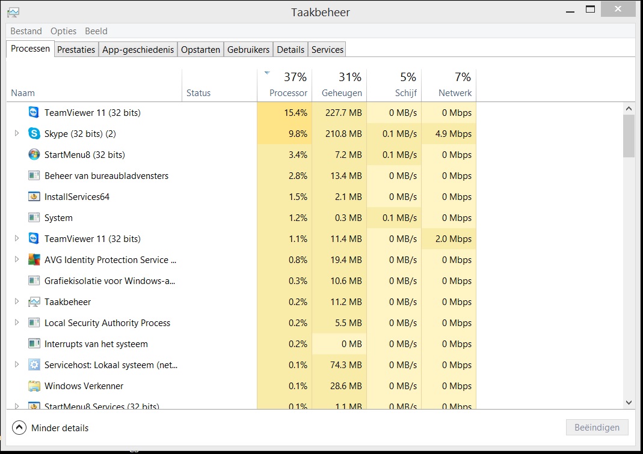The height and width of the screenshot is (454, 643).
Task: Open the Beeld menu
Action: click(96, 31)
